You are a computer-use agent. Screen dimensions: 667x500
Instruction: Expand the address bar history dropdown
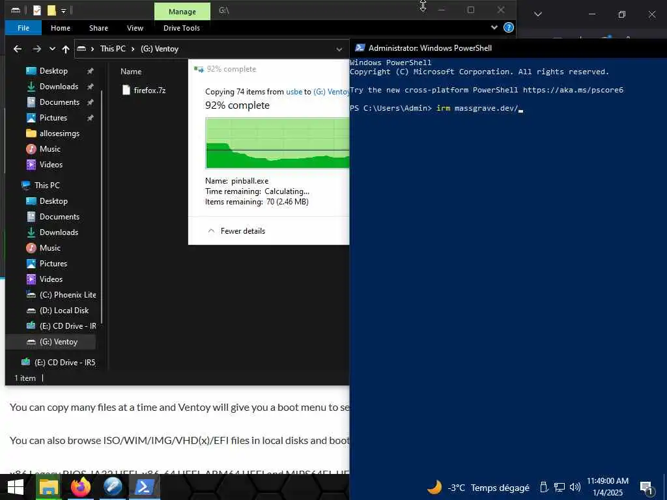[339, 49]
